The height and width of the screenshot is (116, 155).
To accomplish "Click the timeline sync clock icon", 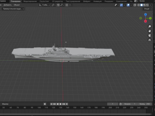I will click(120, 104).
